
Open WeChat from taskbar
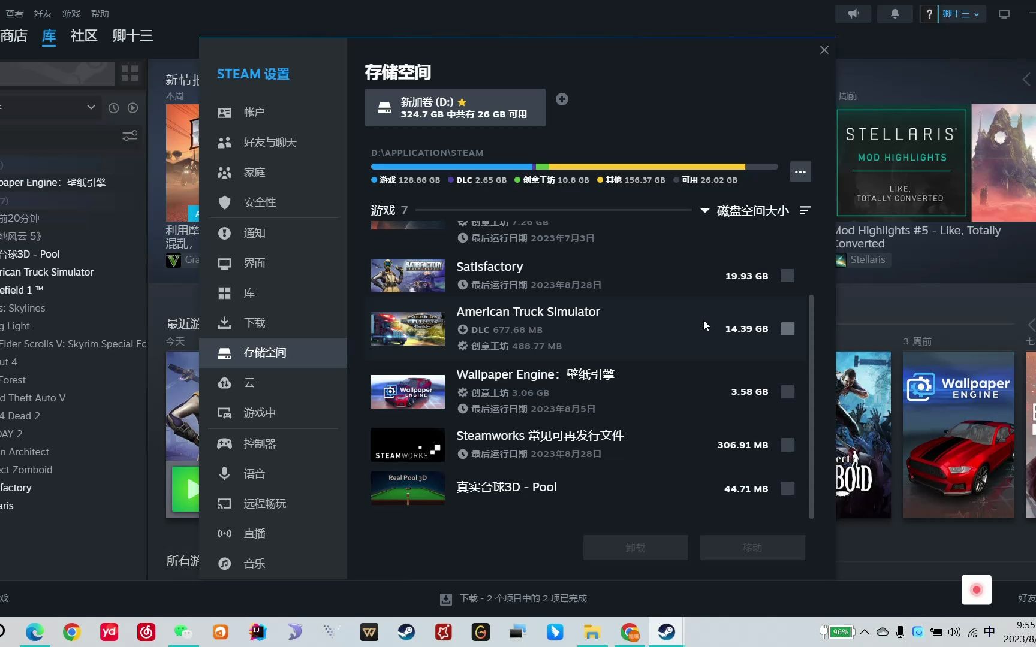pos(183,632)
